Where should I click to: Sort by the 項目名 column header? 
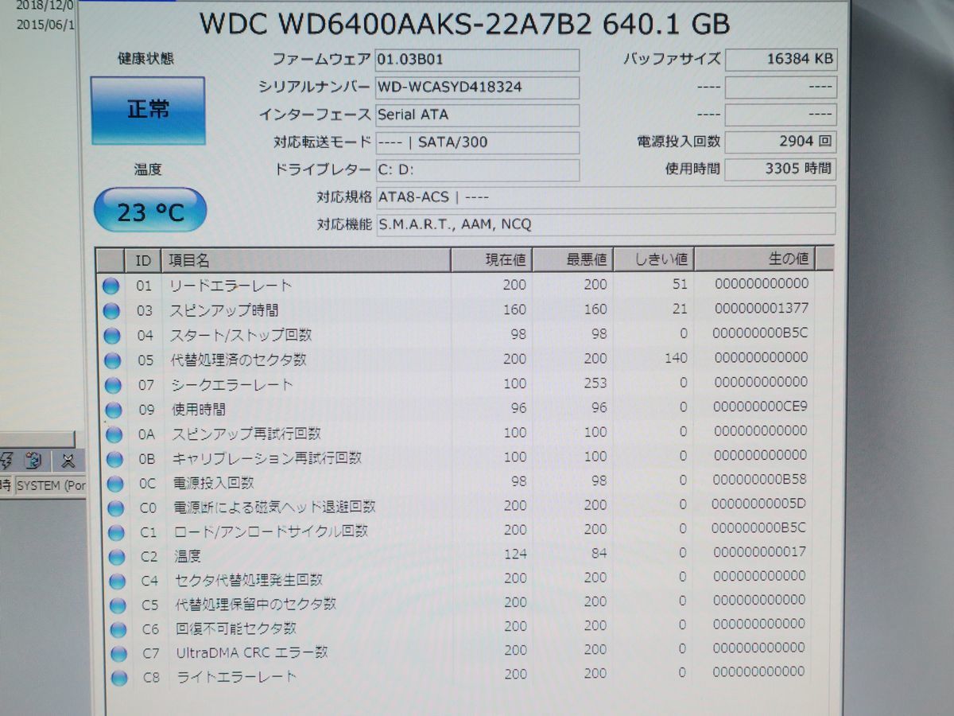point(306,260)
